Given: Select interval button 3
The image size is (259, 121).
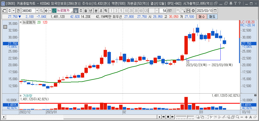Looking at the screenshot, I should (x=117, y=11).
